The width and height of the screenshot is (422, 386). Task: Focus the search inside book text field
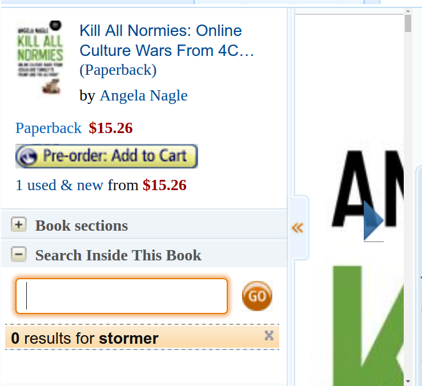(x=122, y=296)
